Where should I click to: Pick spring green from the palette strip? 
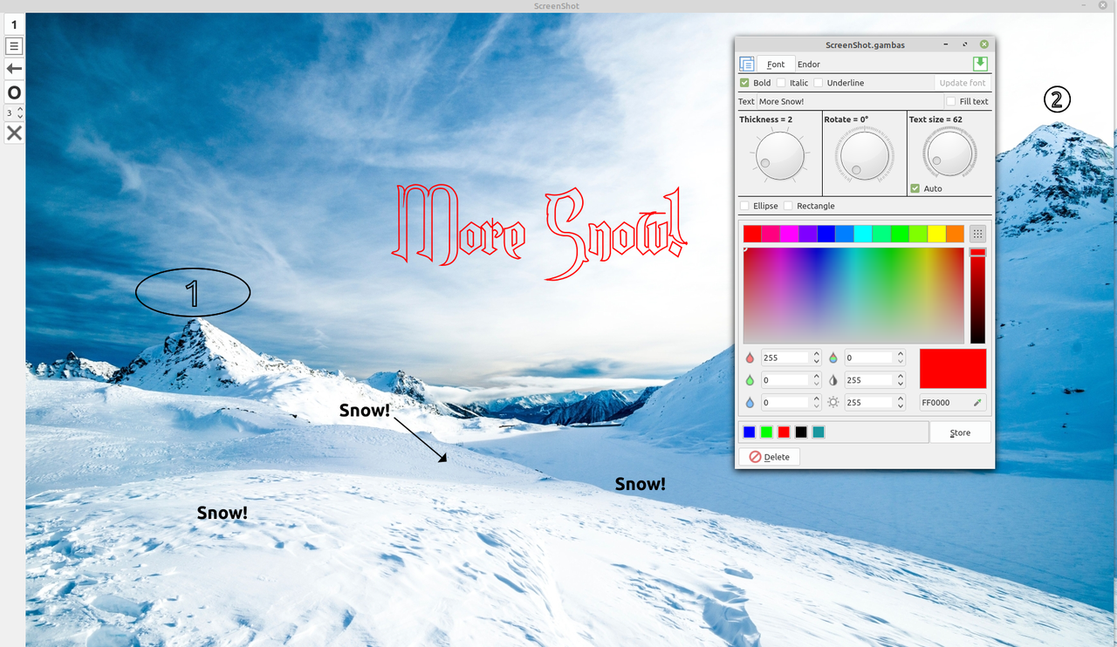(881, 234)
